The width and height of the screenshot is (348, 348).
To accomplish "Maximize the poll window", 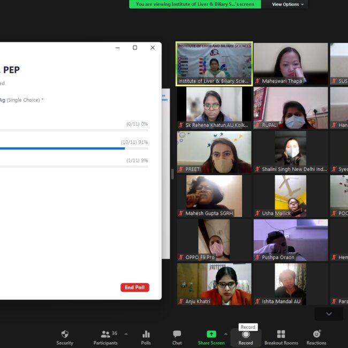I will click(135, 48).
